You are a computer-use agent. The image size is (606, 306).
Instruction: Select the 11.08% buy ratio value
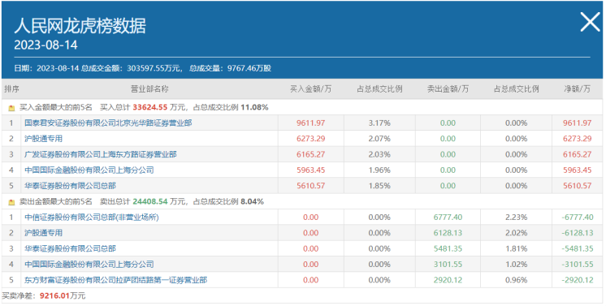click(254, 107)
